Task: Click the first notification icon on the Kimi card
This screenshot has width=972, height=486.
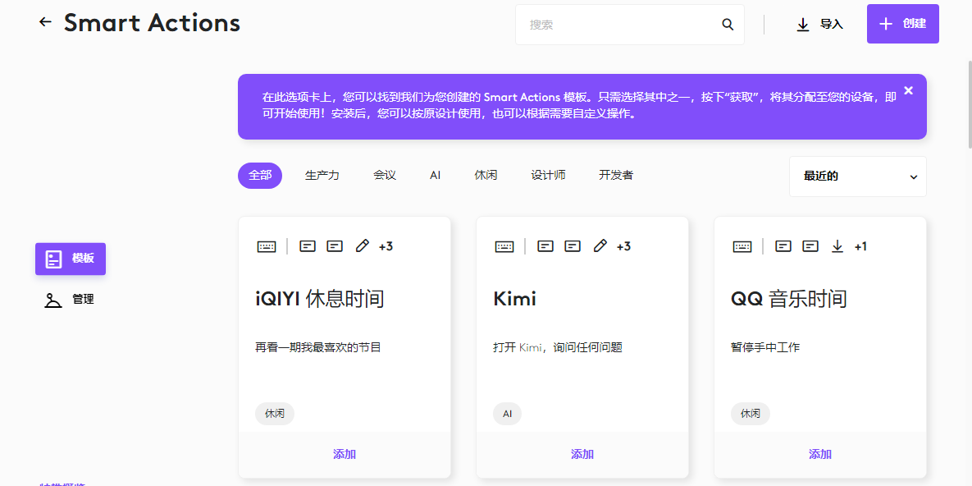Action: (545, 245)
